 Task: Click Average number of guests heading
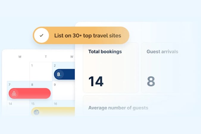(118, 108)
